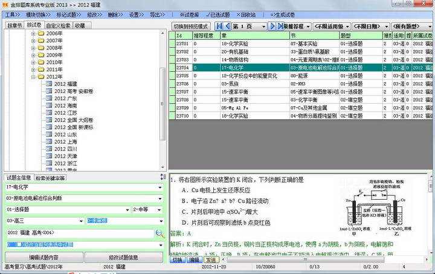Open the <不限适用级> filter dropdown

click(x=347, y=27)
